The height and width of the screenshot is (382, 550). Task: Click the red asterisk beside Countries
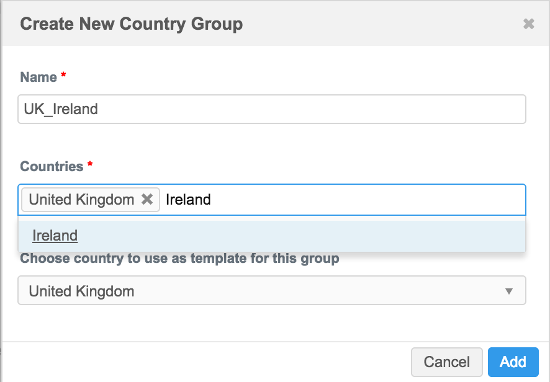point(90,166)
